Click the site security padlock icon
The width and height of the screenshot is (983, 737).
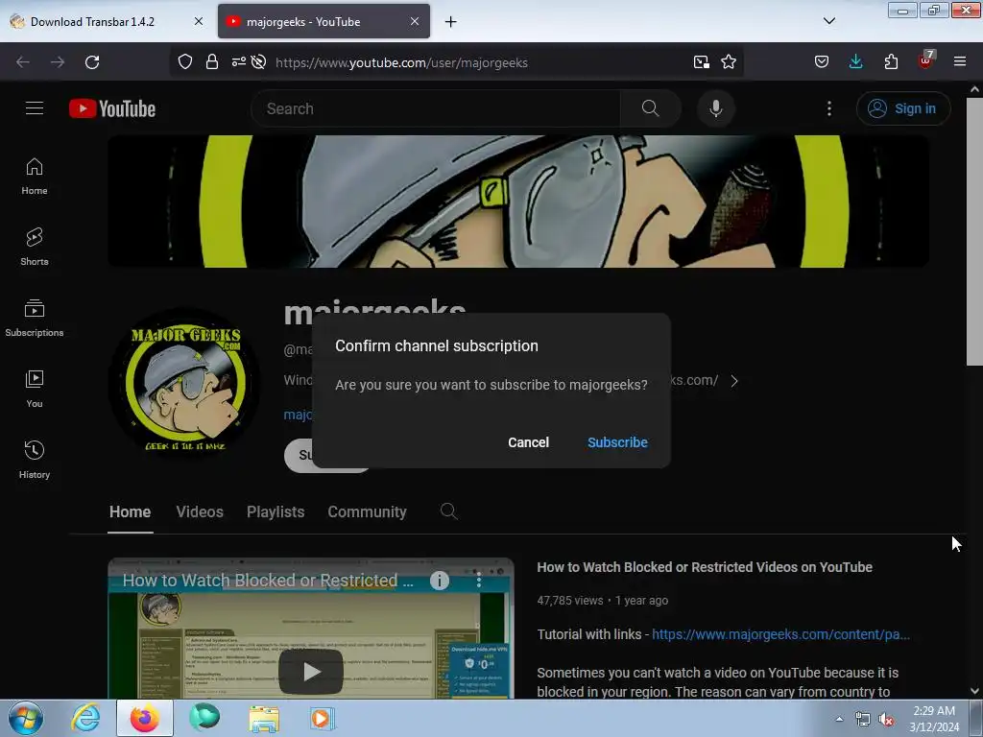click(212, 62)
